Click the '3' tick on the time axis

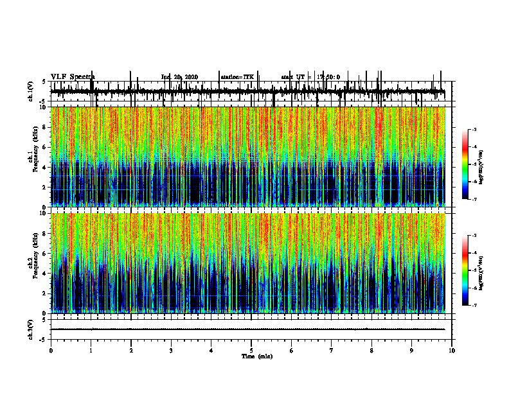tap(171, 351)
